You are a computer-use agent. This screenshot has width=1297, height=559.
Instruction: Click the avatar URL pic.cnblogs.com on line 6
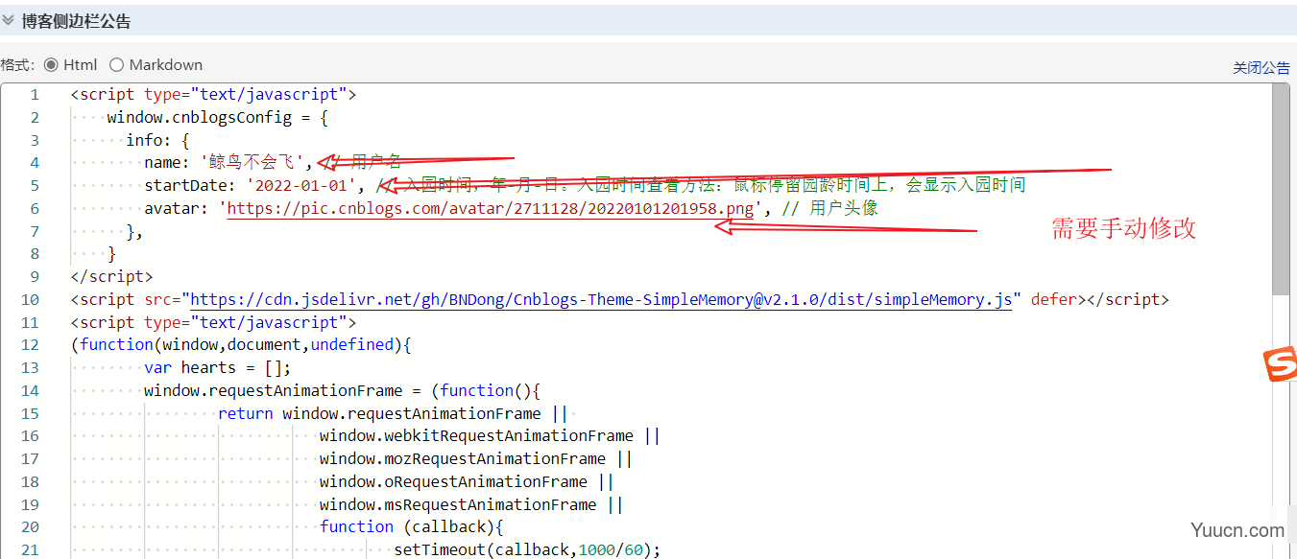pyautogui.click(x=492, y=208)
